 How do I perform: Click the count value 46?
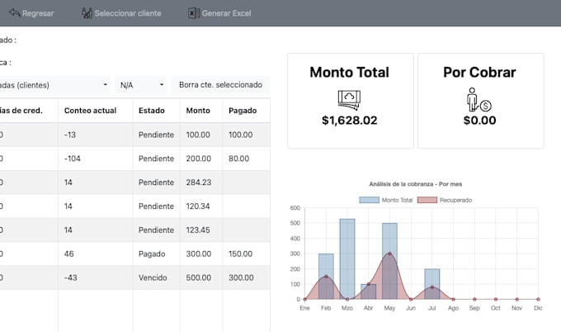(68, 254)
